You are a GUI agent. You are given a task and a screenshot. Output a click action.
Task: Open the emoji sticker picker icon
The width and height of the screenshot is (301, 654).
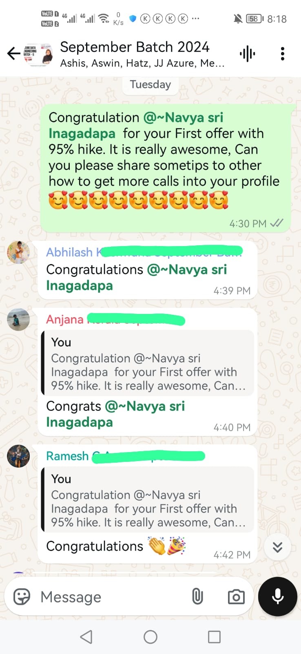[22, 597]
